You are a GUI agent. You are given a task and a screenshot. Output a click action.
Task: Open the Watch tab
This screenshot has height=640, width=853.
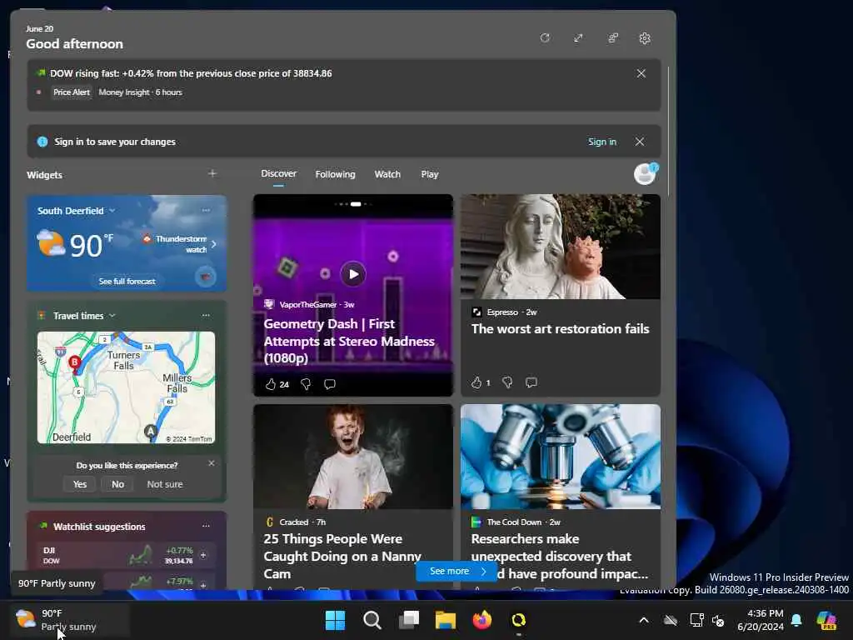(x=387, y=174)
